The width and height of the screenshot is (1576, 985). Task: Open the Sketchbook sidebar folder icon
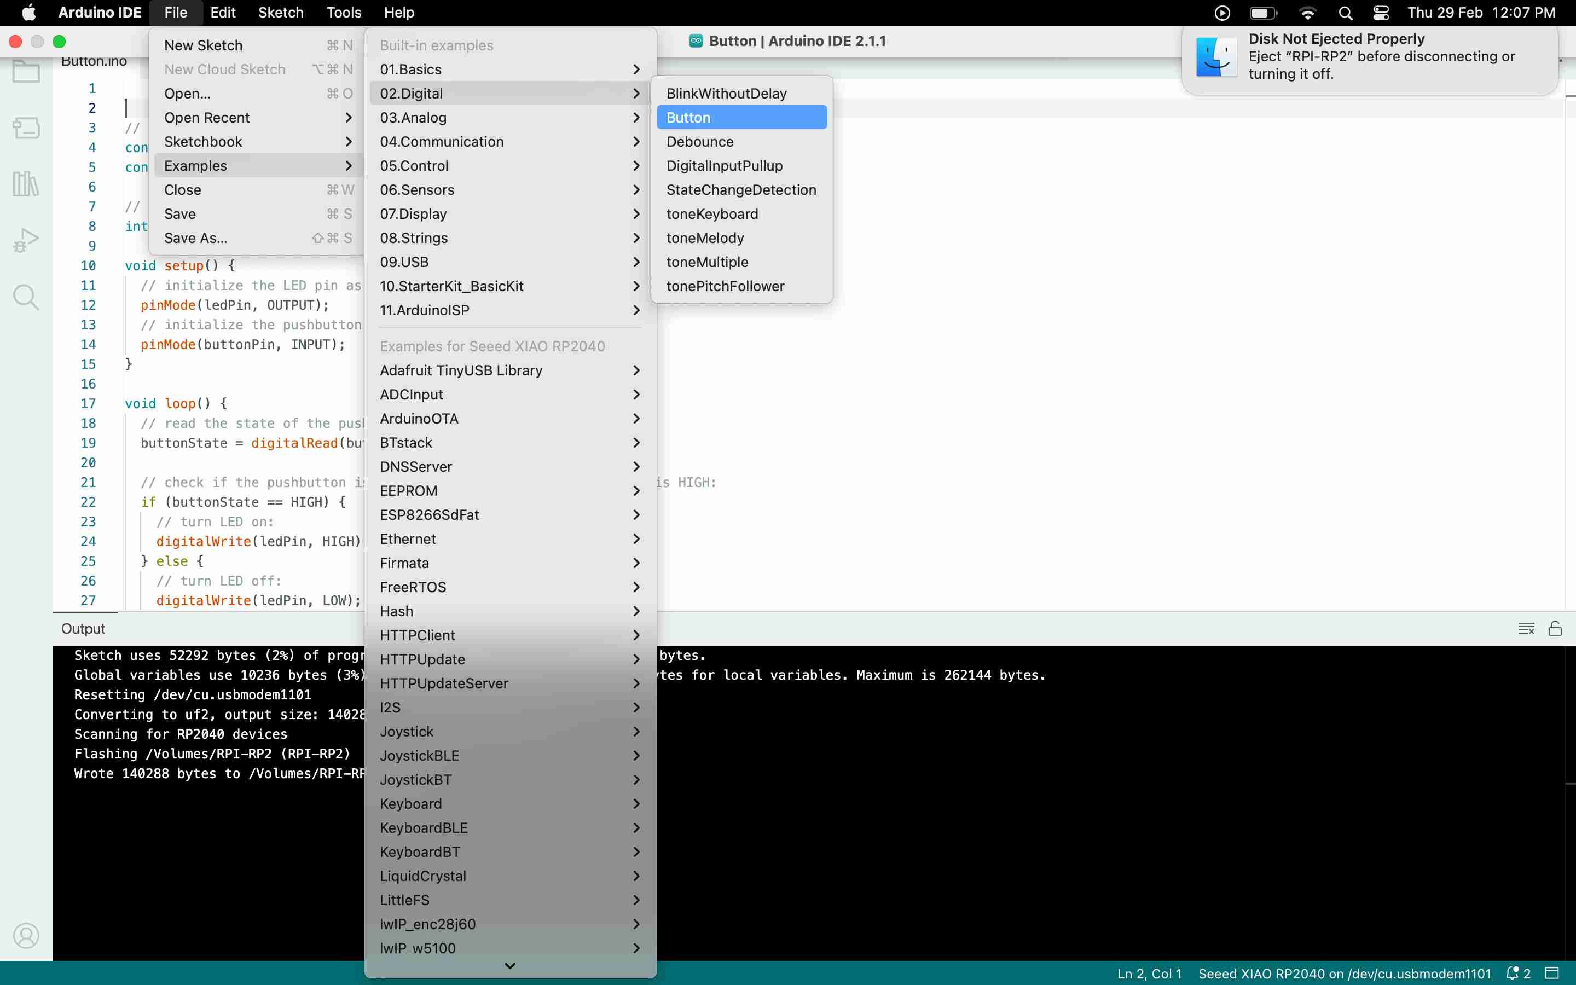(x=26, y=71)
